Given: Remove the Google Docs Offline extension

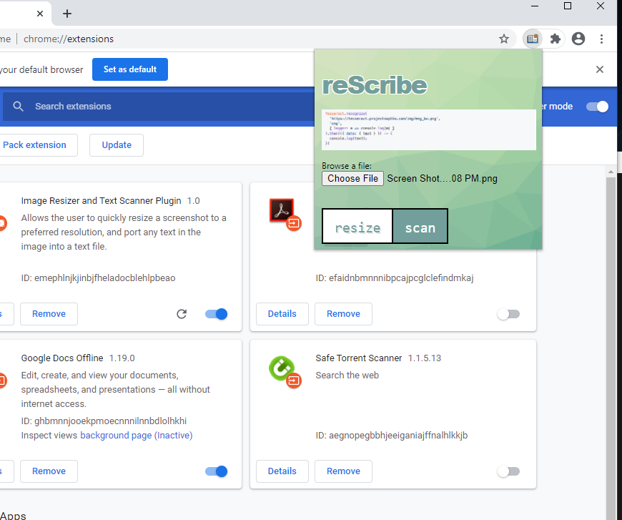Looking at the screenshot, I should 49,471.
